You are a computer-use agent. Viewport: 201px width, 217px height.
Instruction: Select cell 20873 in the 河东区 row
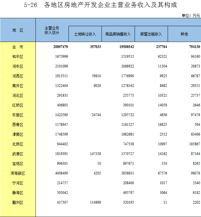196,66
